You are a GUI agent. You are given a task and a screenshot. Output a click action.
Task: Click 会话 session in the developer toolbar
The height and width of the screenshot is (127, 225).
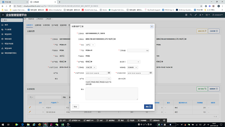click(x=100, y=120)
